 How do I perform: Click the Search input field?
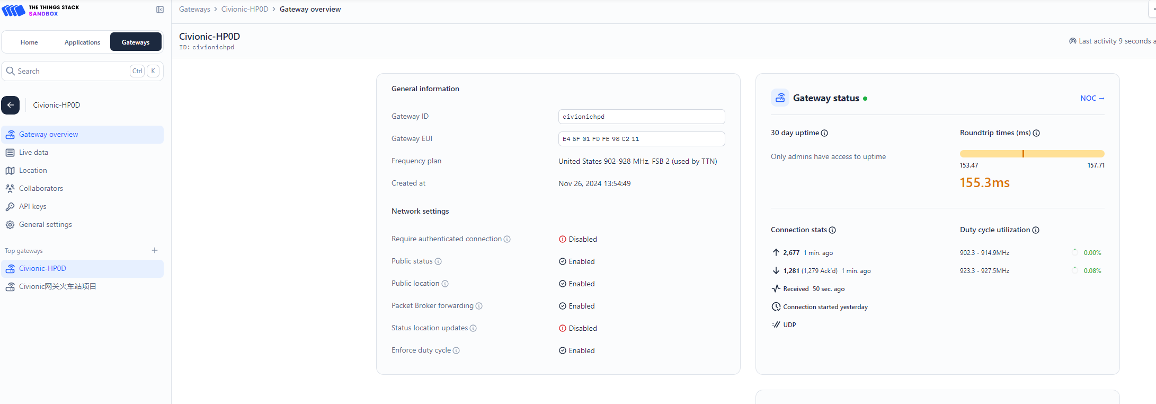point(83,71)
